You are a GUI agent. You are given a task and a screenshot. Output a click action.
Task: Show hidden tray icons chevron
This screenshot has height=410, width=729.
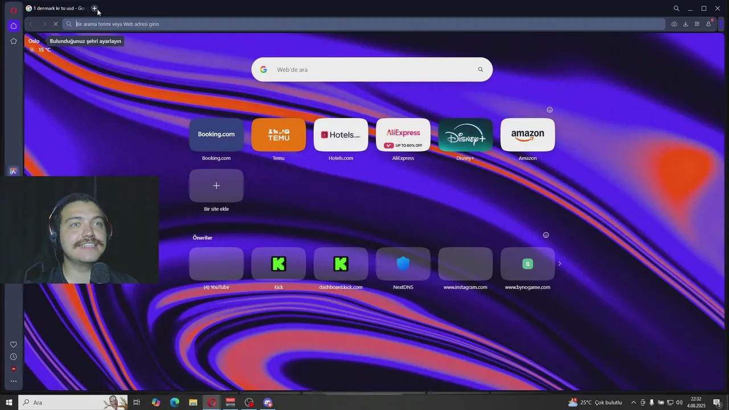coord(633,403)
